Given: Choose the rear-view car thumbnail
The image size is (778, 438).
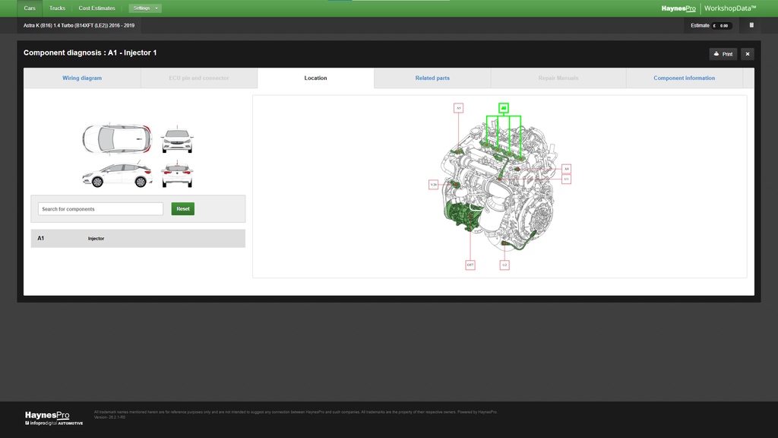Looking at the screenshot, I should click(177, 174).
